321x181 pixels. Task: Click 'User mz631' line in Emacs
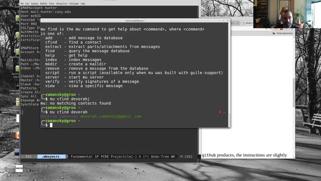click(x=31, y=16)
